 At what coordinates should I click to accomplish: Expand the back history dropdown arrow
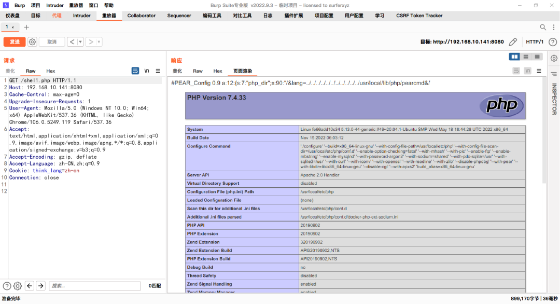click(x=80, y=42)
